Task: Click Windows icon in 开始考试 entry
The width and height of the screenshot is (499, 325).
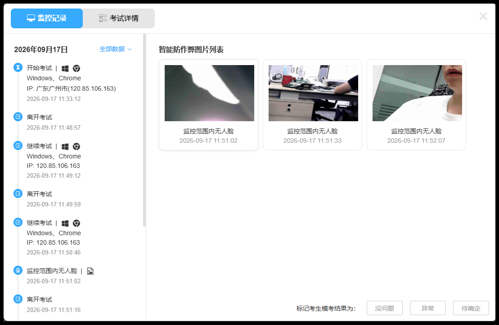Action: [x=65, y=68]
